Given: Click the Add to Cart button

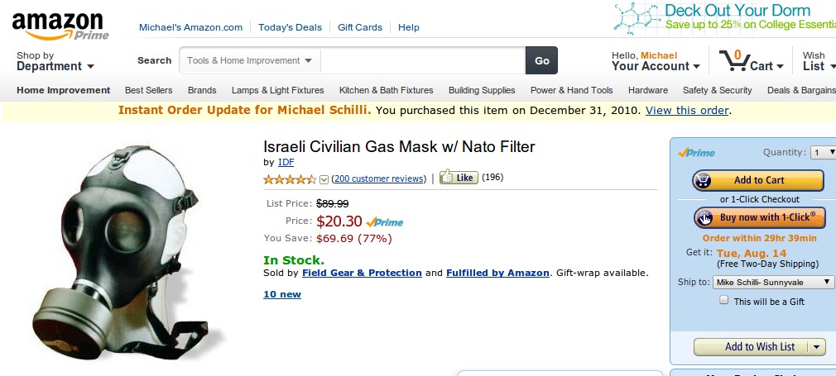Looking at the screenshot, I should click(x=758, y=180).
